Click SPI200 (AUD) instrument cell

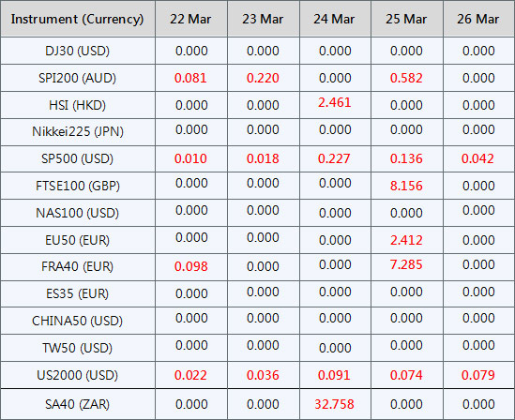click(x=78, y=78)
